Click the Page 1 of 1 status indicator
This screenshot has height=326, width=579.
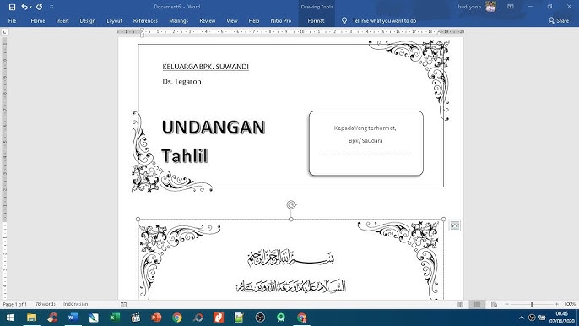(15, 304)
